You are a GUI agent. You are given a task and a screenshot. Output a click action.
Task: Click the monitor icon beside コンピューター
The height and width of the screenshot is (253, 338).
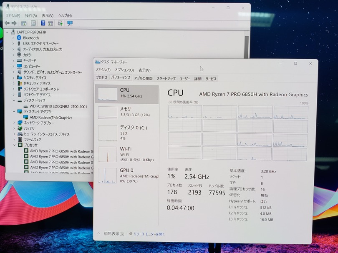(19, 66)
